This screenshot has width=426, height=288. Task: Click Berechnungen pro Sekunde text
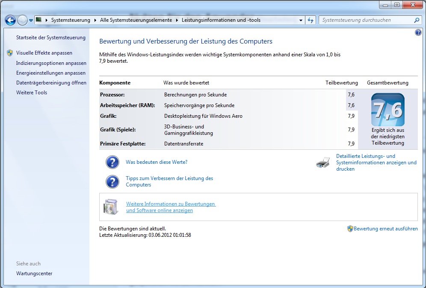195,95
